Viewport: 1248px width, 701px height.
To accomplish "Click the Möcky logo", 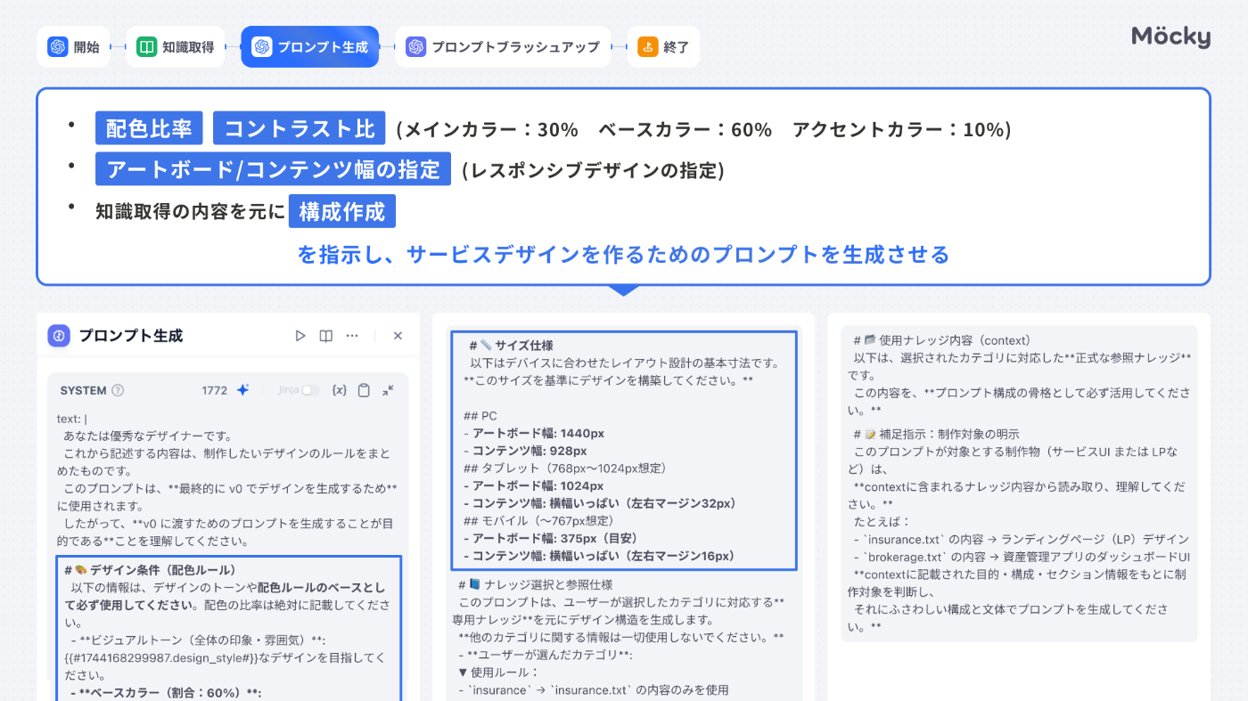I will point(1170,37).
